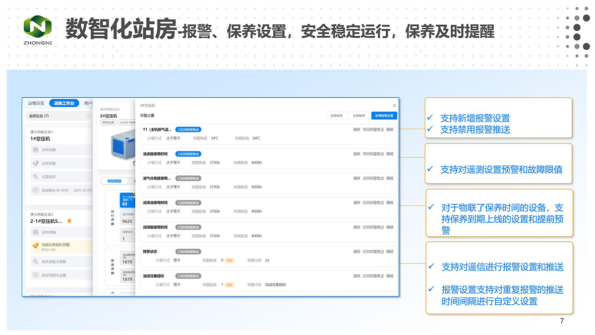Edit the 油滤压差超标 alarm rule

390,276
